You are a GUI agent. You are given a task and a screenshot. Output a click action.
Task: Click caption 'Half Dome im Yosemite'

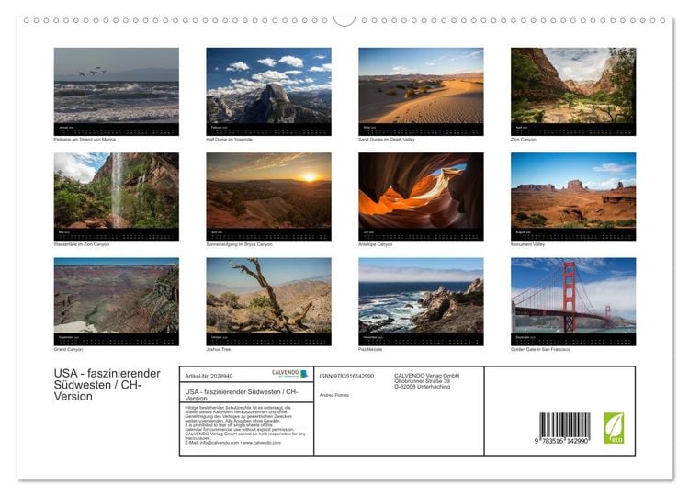pos(229,140)
